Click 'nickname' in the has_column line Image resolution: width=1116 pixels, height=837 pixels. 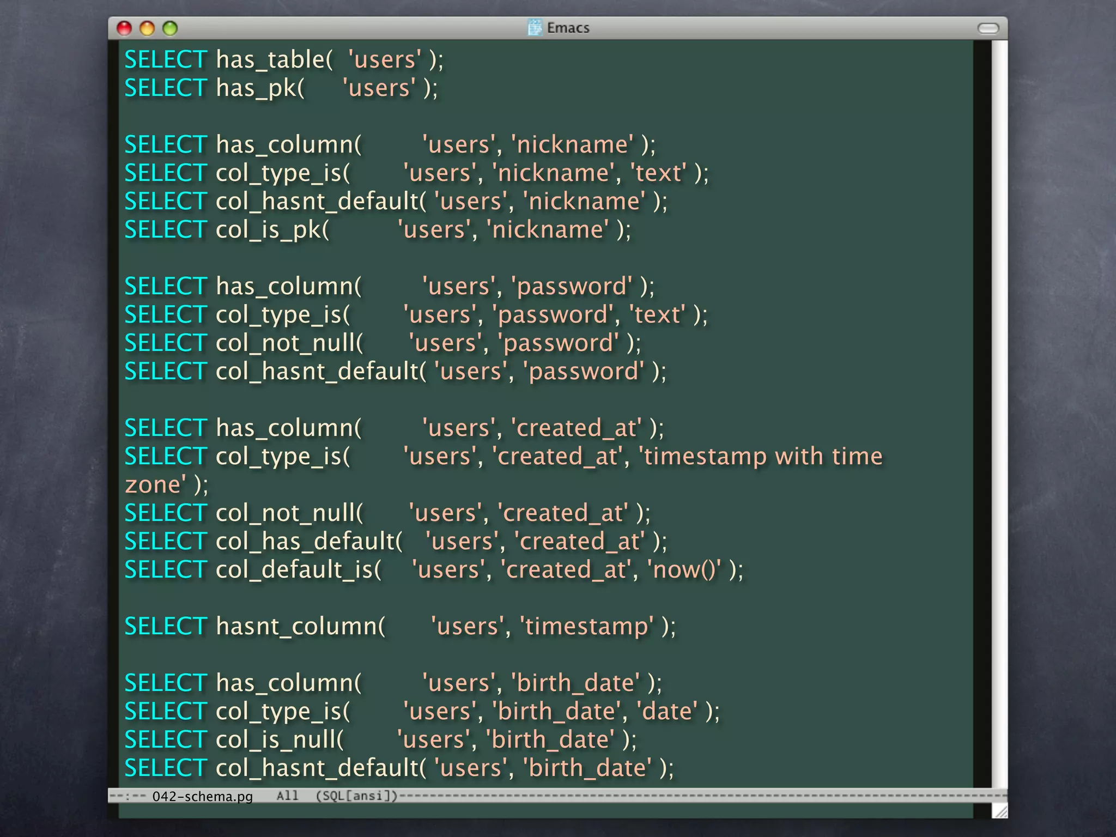click(x=572, y=144)
